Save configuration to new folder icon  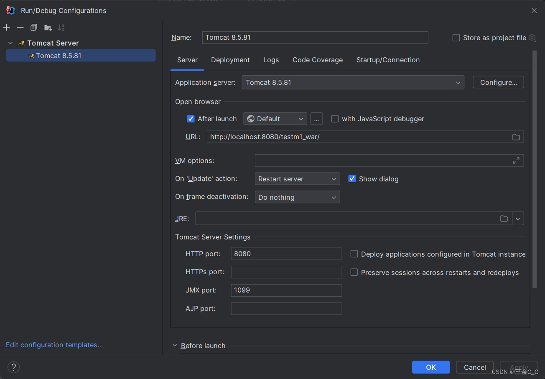pyautogui.click(x=48, y=28)
